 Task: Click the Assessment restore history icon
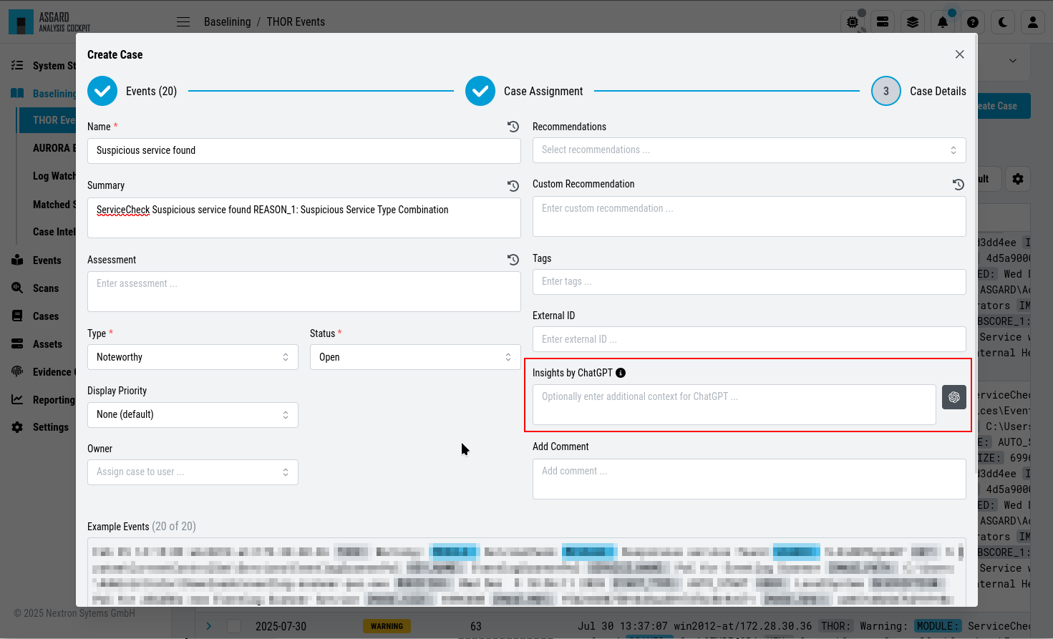(x=513, y=260)
